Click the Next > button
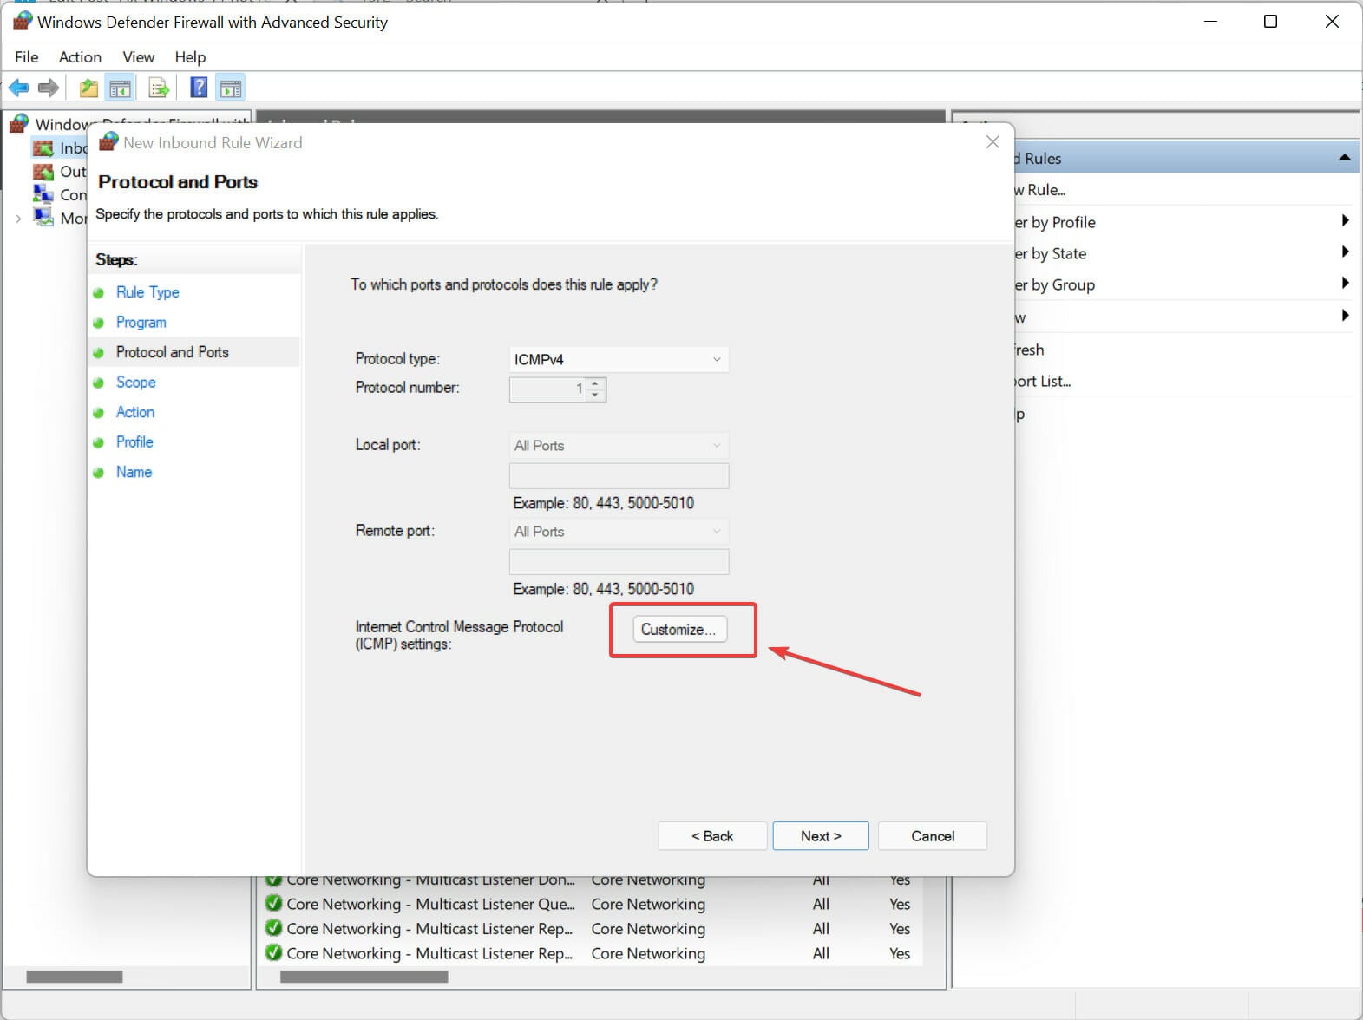 coord(820,836)
